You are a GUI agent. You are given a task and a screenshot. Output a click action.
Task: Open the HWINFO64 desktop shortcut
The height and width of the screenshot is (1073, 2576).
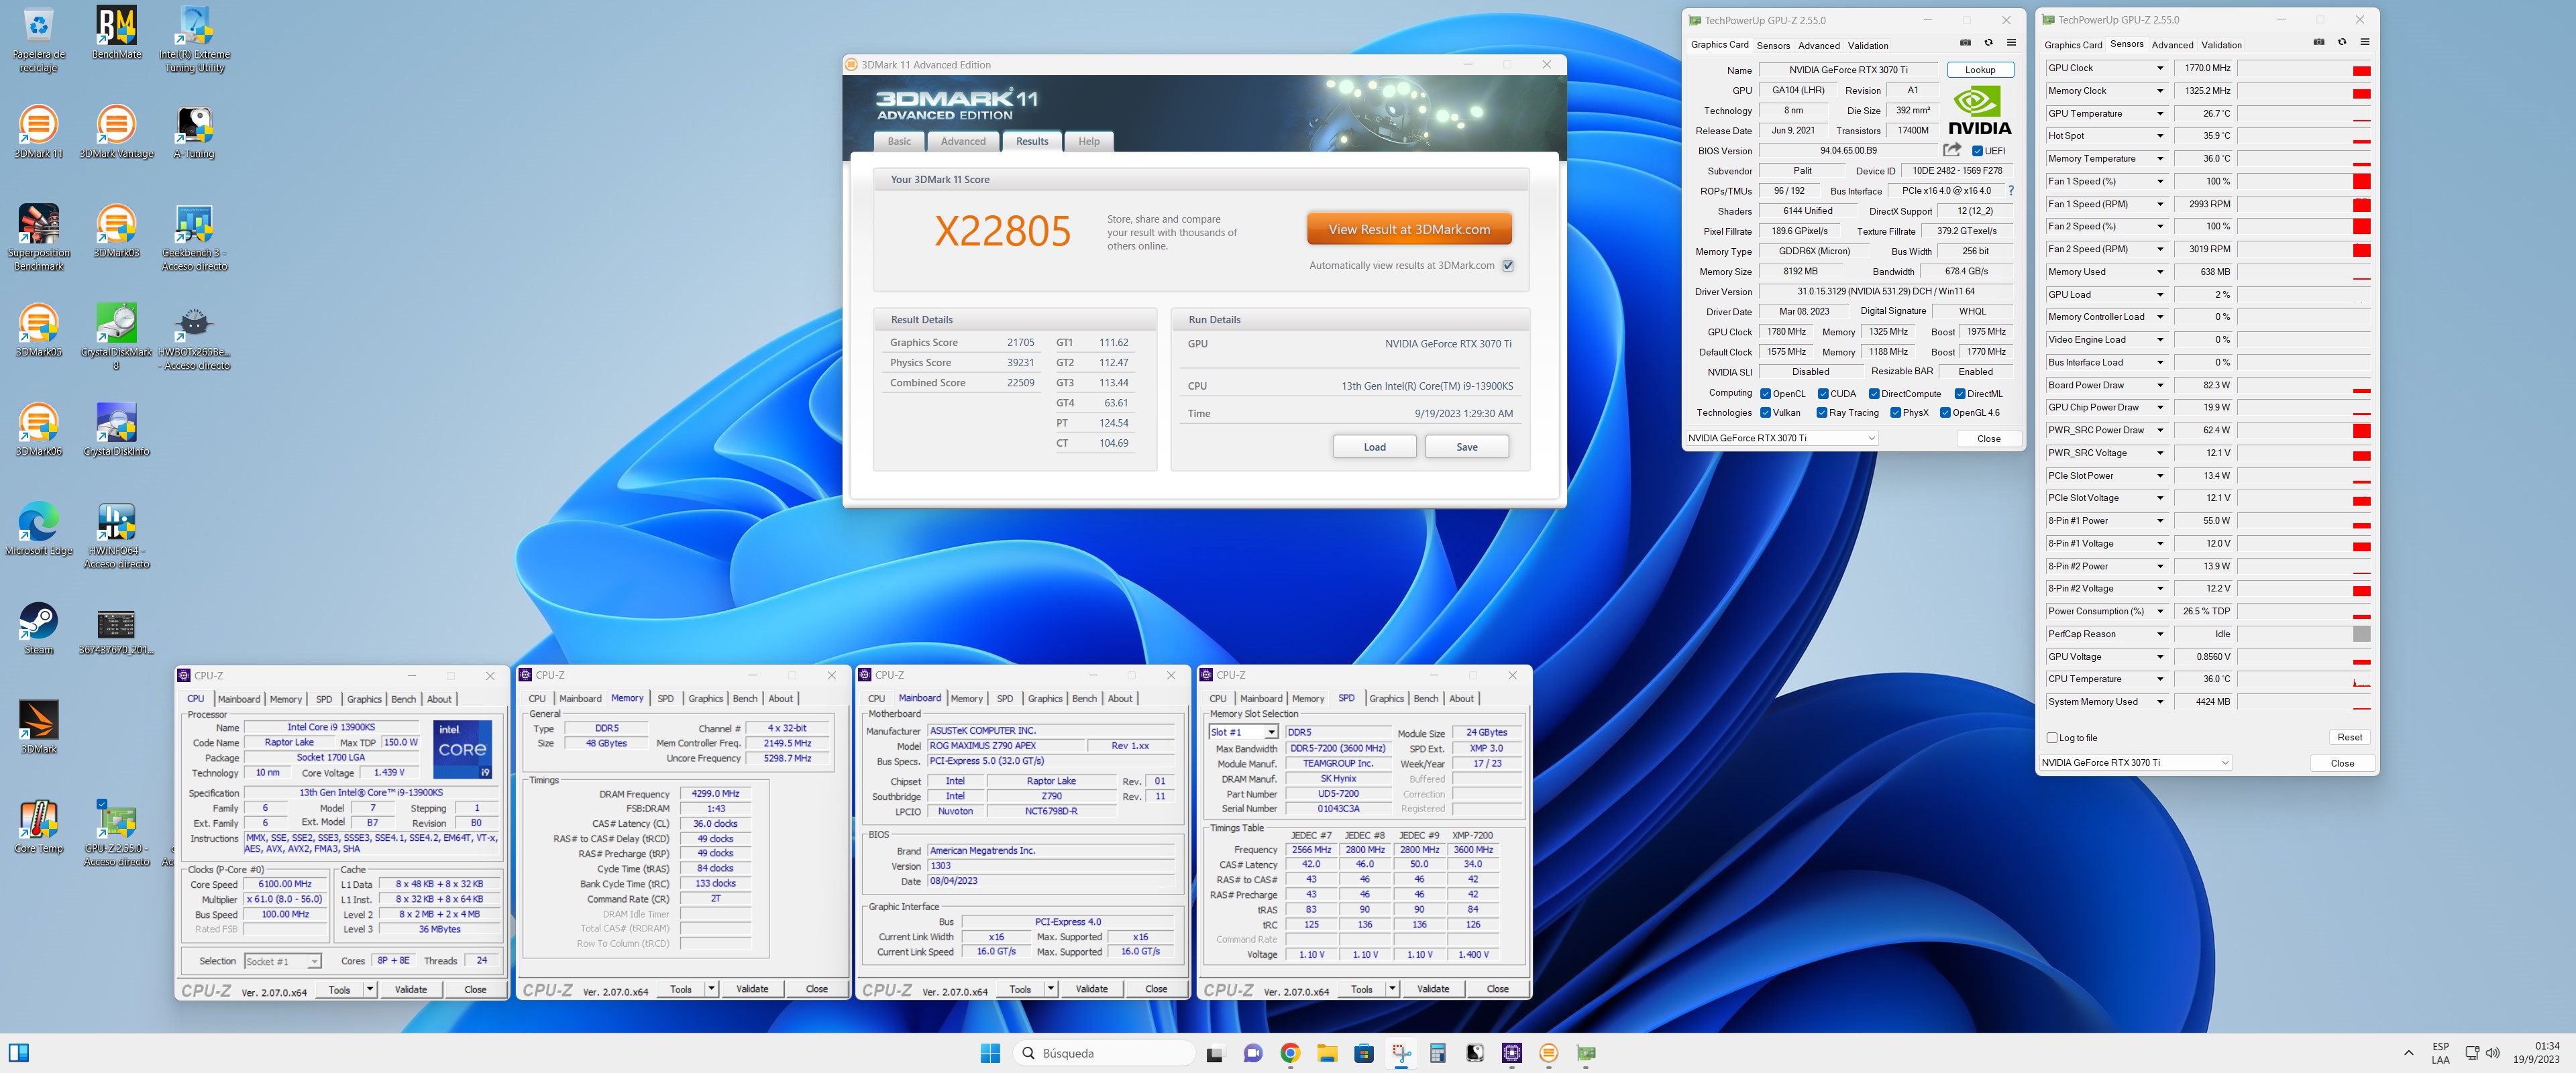[116, 535]
